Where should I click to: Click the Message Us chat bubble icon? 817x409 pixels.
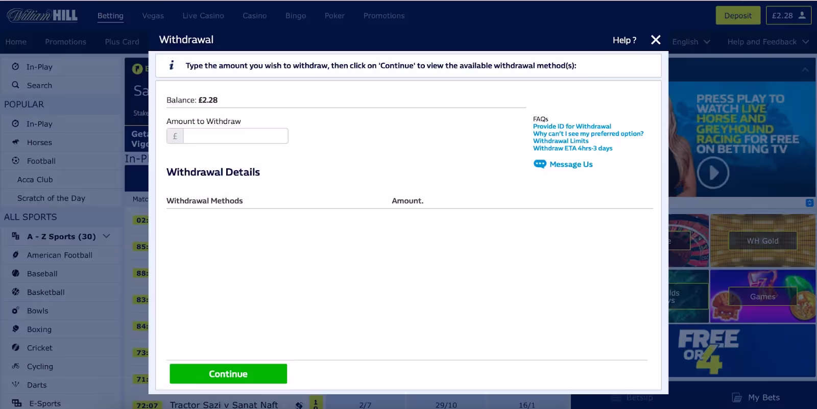tap(540, 164)
